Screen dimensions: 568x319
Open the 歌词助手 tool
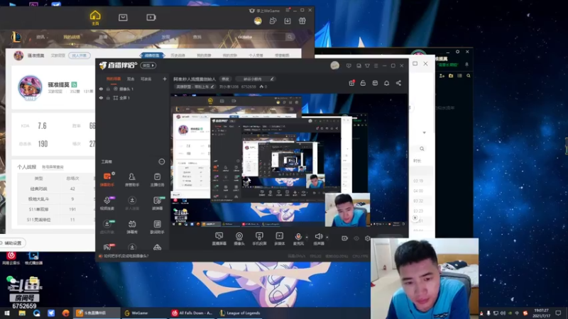point(157,227)
